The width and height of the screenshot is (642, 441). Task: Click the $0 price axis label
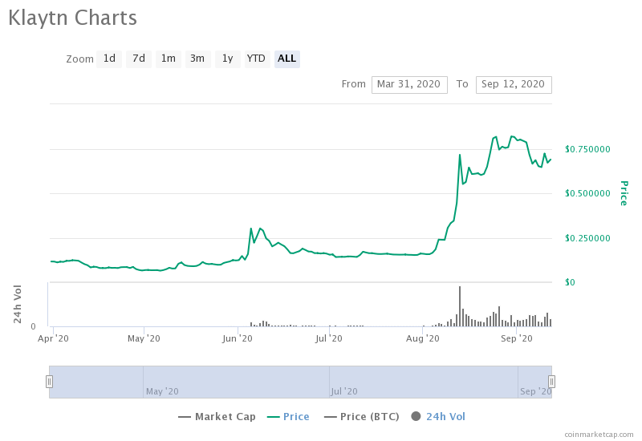(570, 282)
